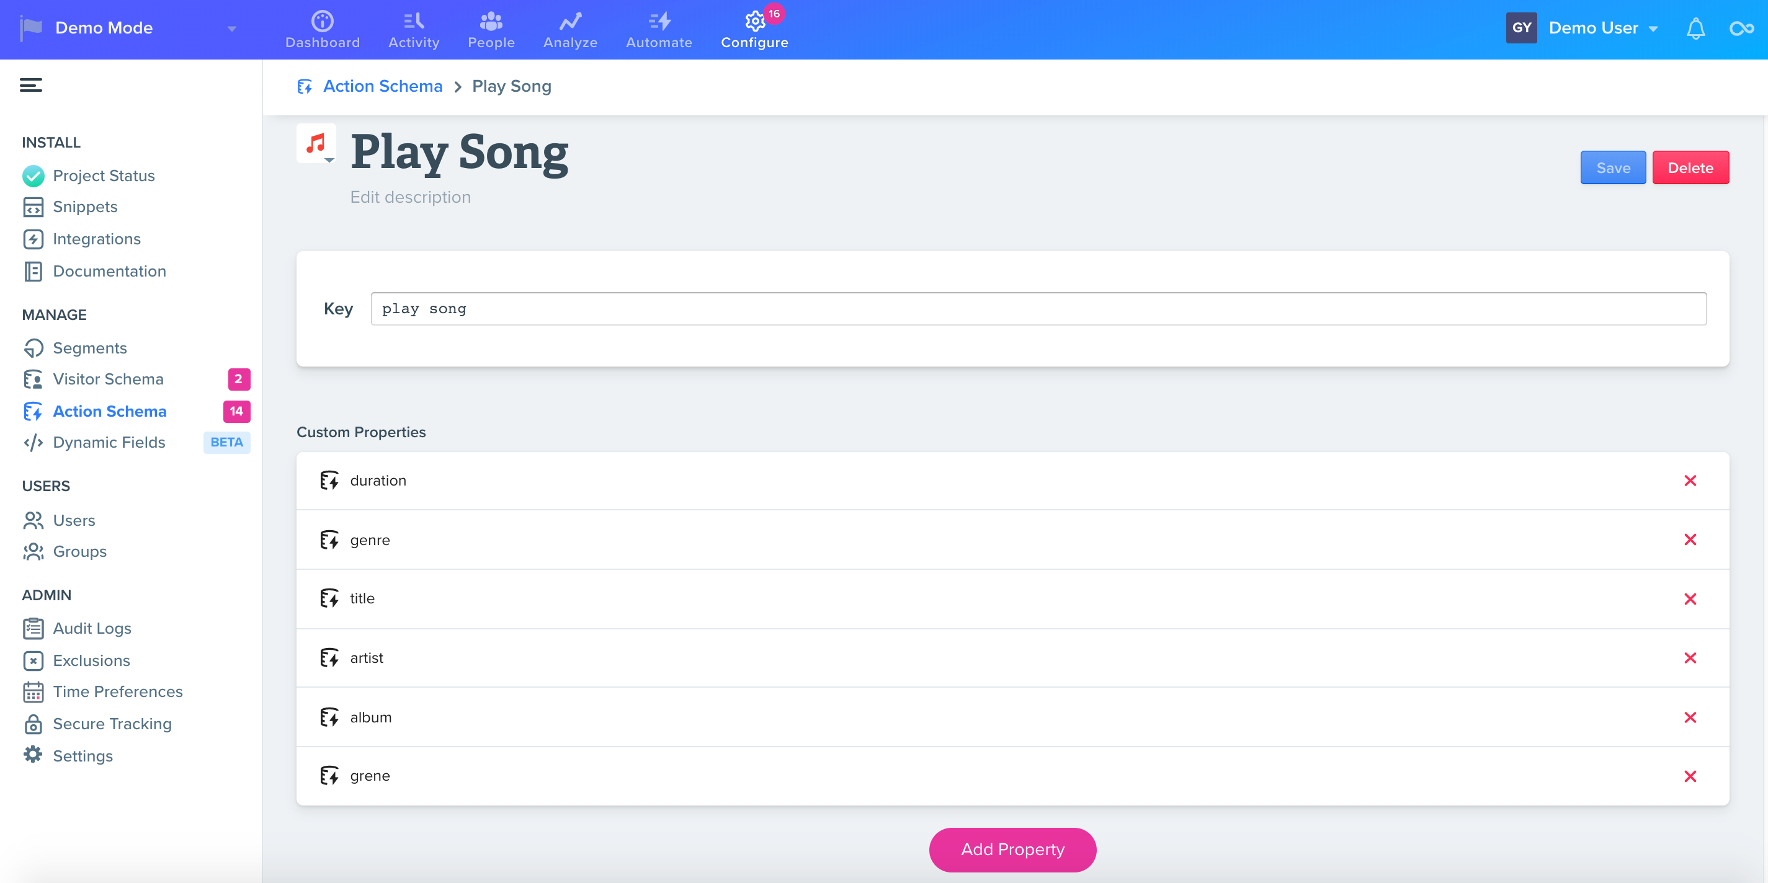Click the notification bell icon
Screen dimensions: 1768x883
[x=1695, y=28]
